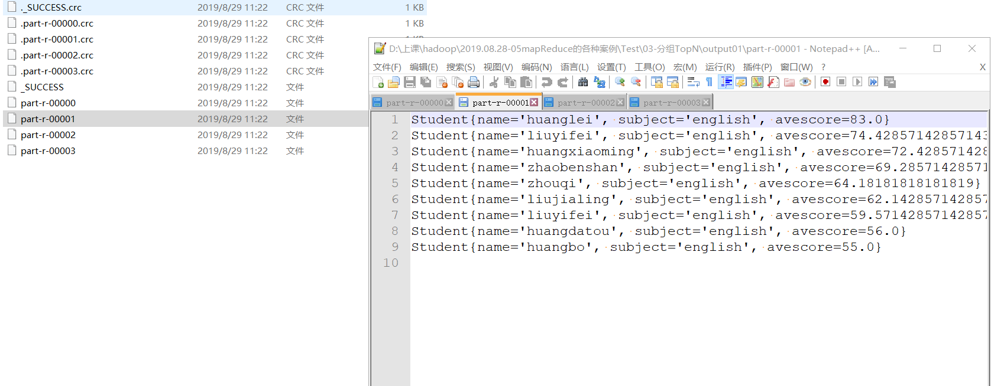This screenshot has width=991, height=386.
Task: Open the 文件(F) menu
Action: pyautogui.click(x=387, y=67)
